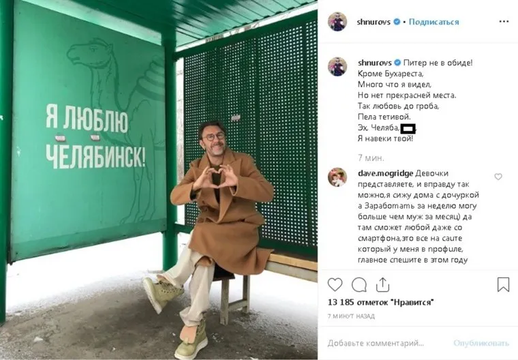Click the post photo of man
Screen dimensions: 518x360
click(159, 180)
